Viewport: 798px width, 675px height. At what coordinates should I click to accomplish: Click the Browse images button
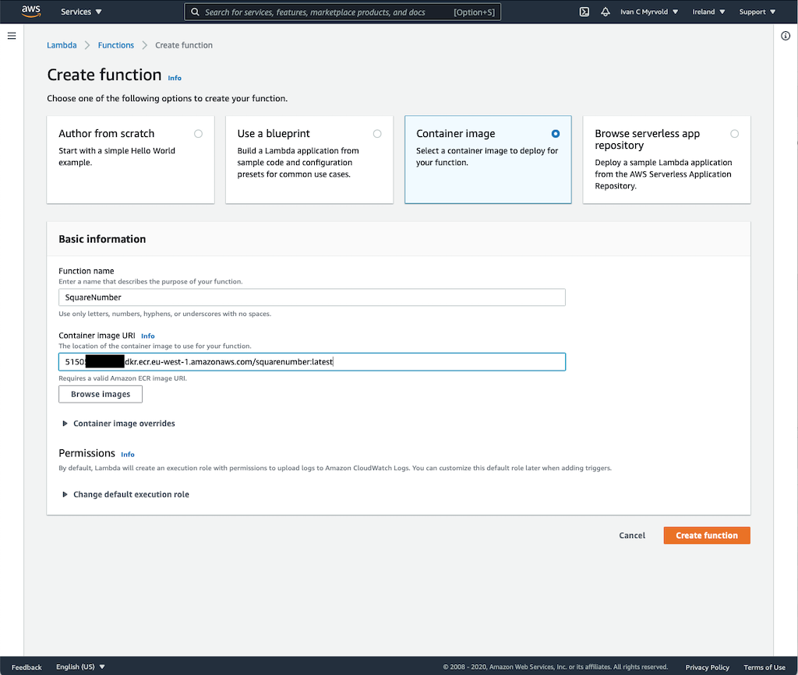coord(101,395)
